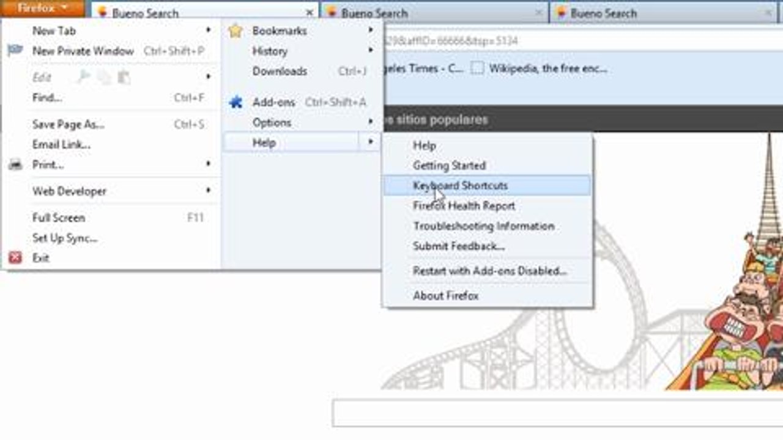Screen dimensions: 783x440
Task: Expand the Bookmarks arrow
Action: (371, 30)
